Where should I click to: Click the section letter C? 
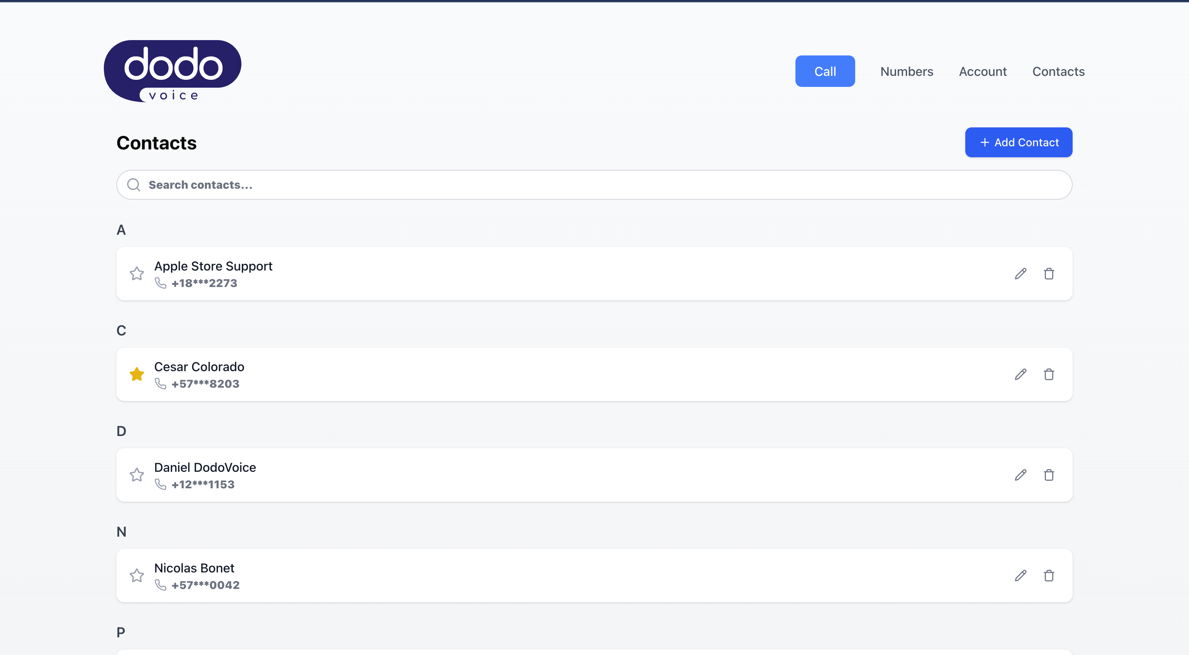121,331
